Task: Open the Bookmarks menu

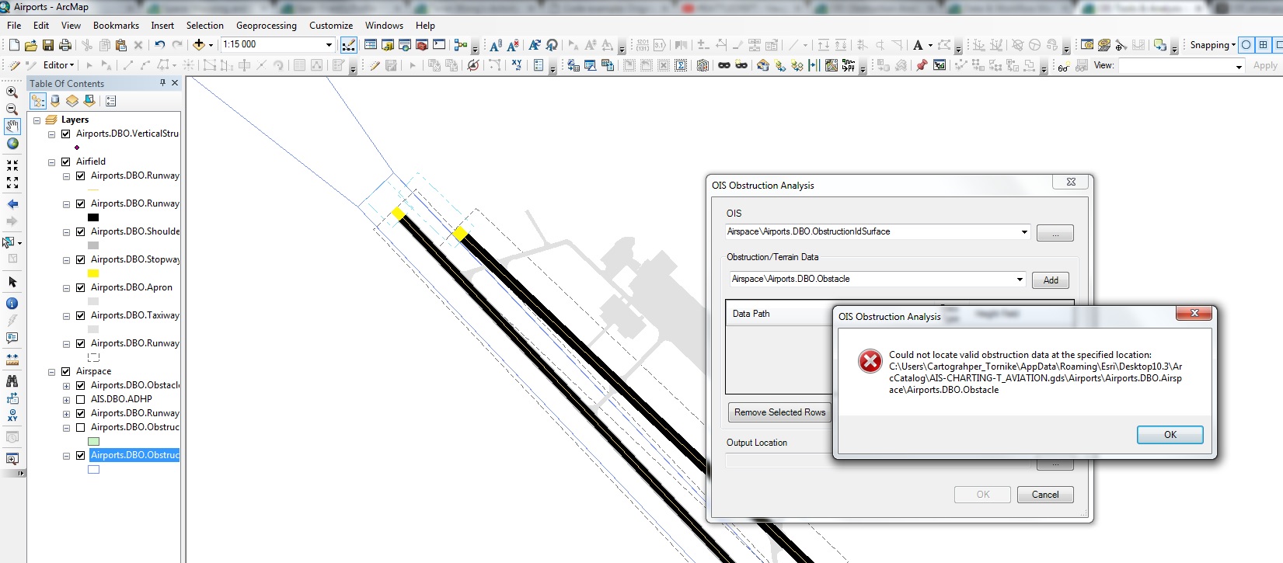Action: [116, 26]
